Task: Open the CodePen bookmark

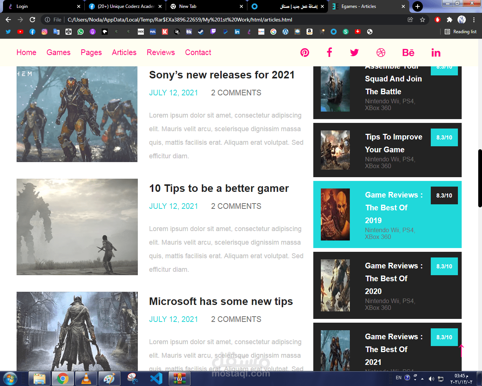Action: click(69, 32)
